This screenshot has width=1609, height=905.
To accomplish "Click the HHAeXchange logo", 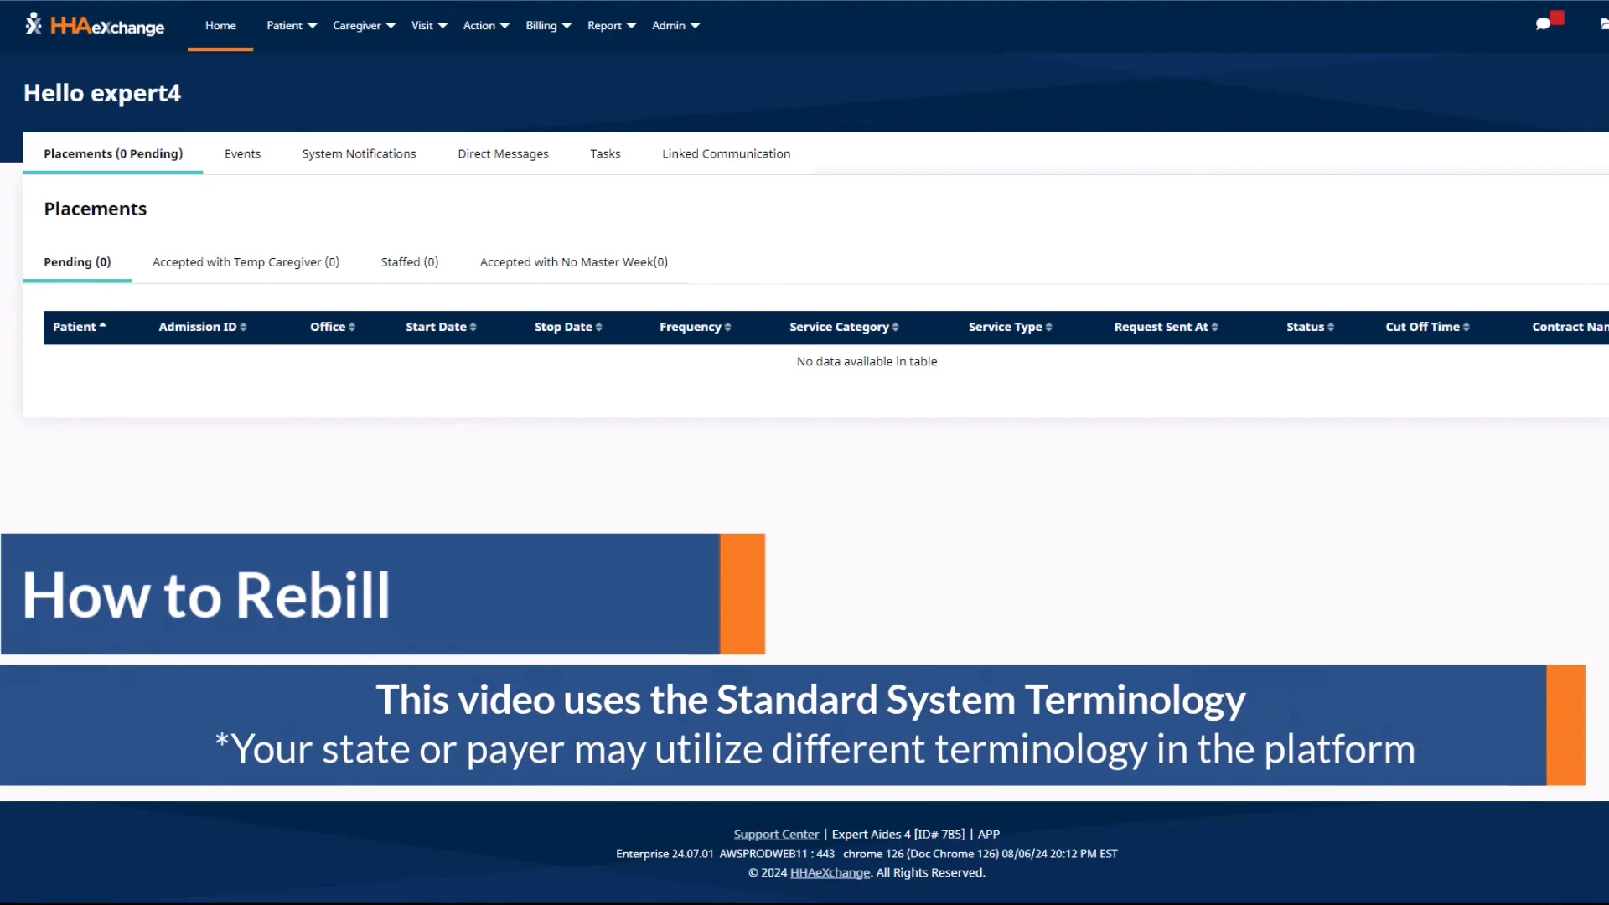I will coord(95,25).
